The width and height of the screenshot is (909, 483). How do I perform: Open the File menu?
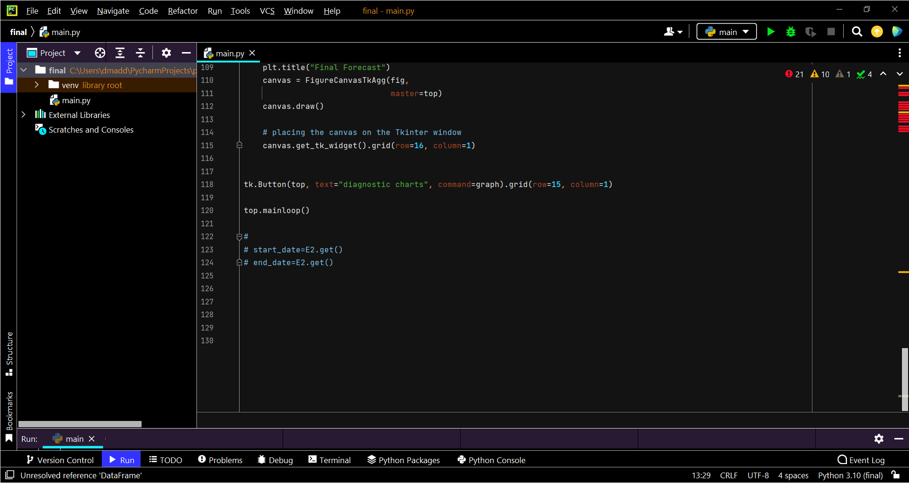coord(32,10)
